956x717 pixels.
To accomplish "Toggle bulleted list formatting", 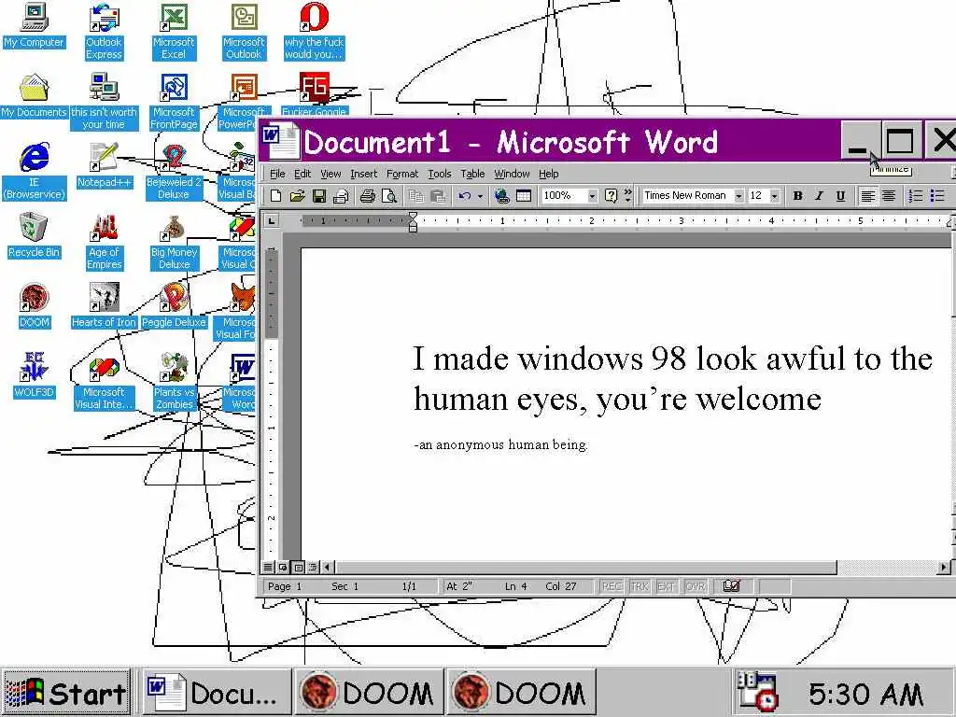I will (937, 196).
